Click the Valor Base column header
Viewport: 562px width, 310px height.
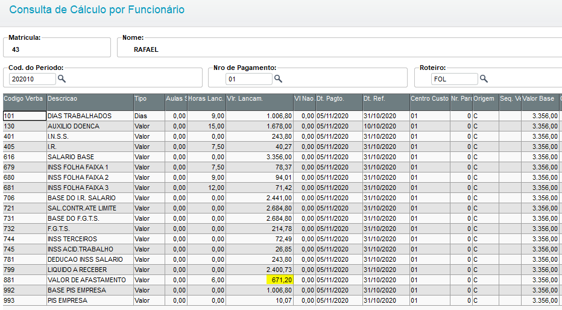click(540, 102)
